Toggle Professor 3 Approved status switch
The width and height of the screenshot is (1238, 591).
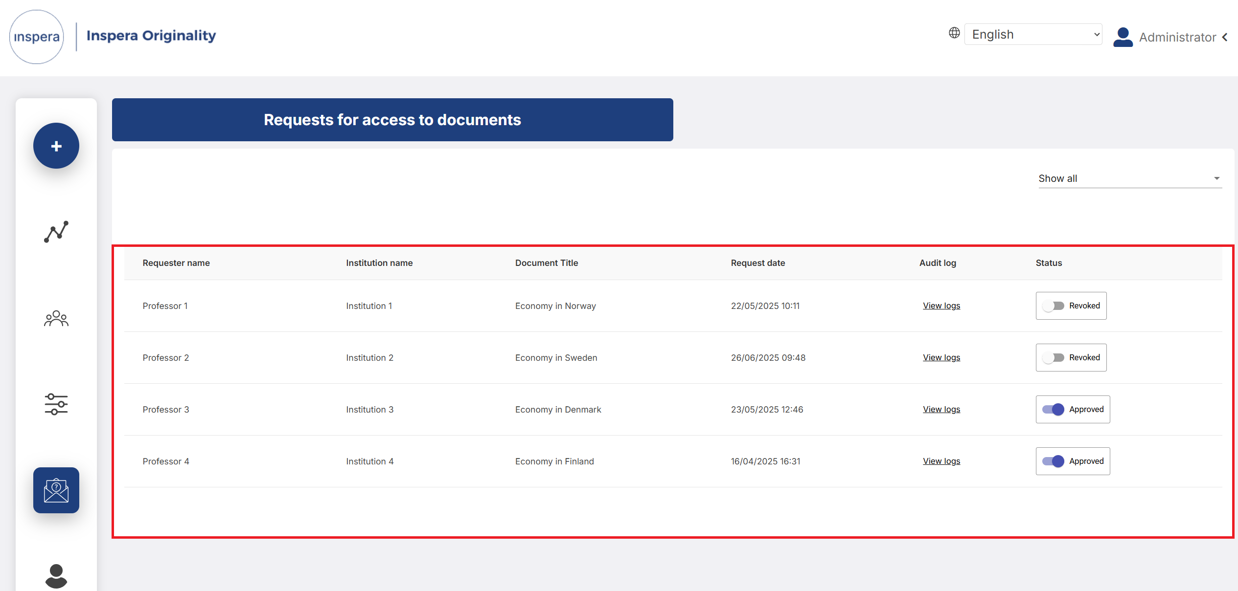(x=1053, y=409)
